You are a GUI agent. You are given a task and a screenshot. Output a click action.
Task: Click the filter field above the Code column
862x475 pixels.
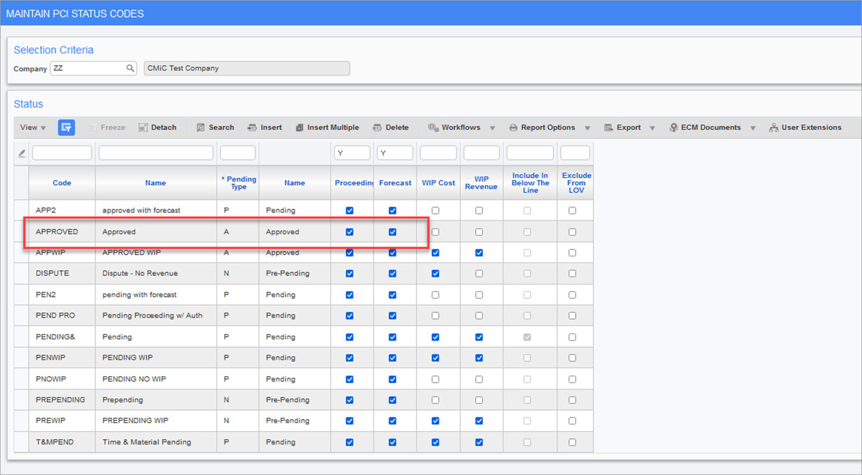pyautogui.click(x=62, y=153)
